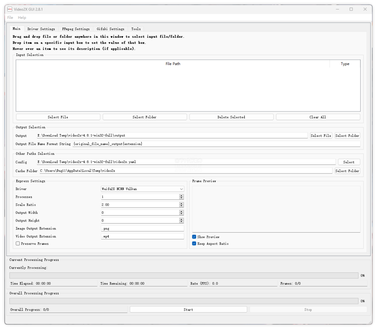
Task: Increase the Output Width spinner value
Action: (181, 211)
